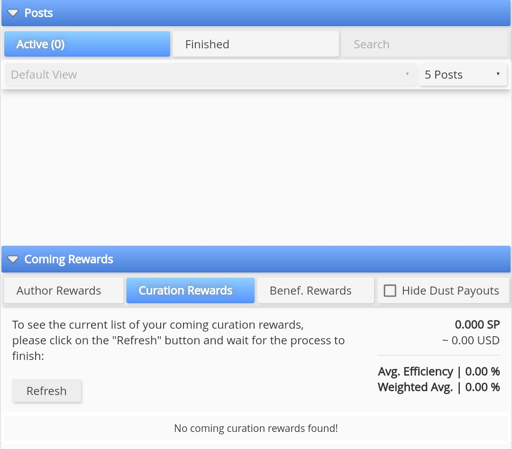
Task: Click the Refresh button
Action: 46,391
